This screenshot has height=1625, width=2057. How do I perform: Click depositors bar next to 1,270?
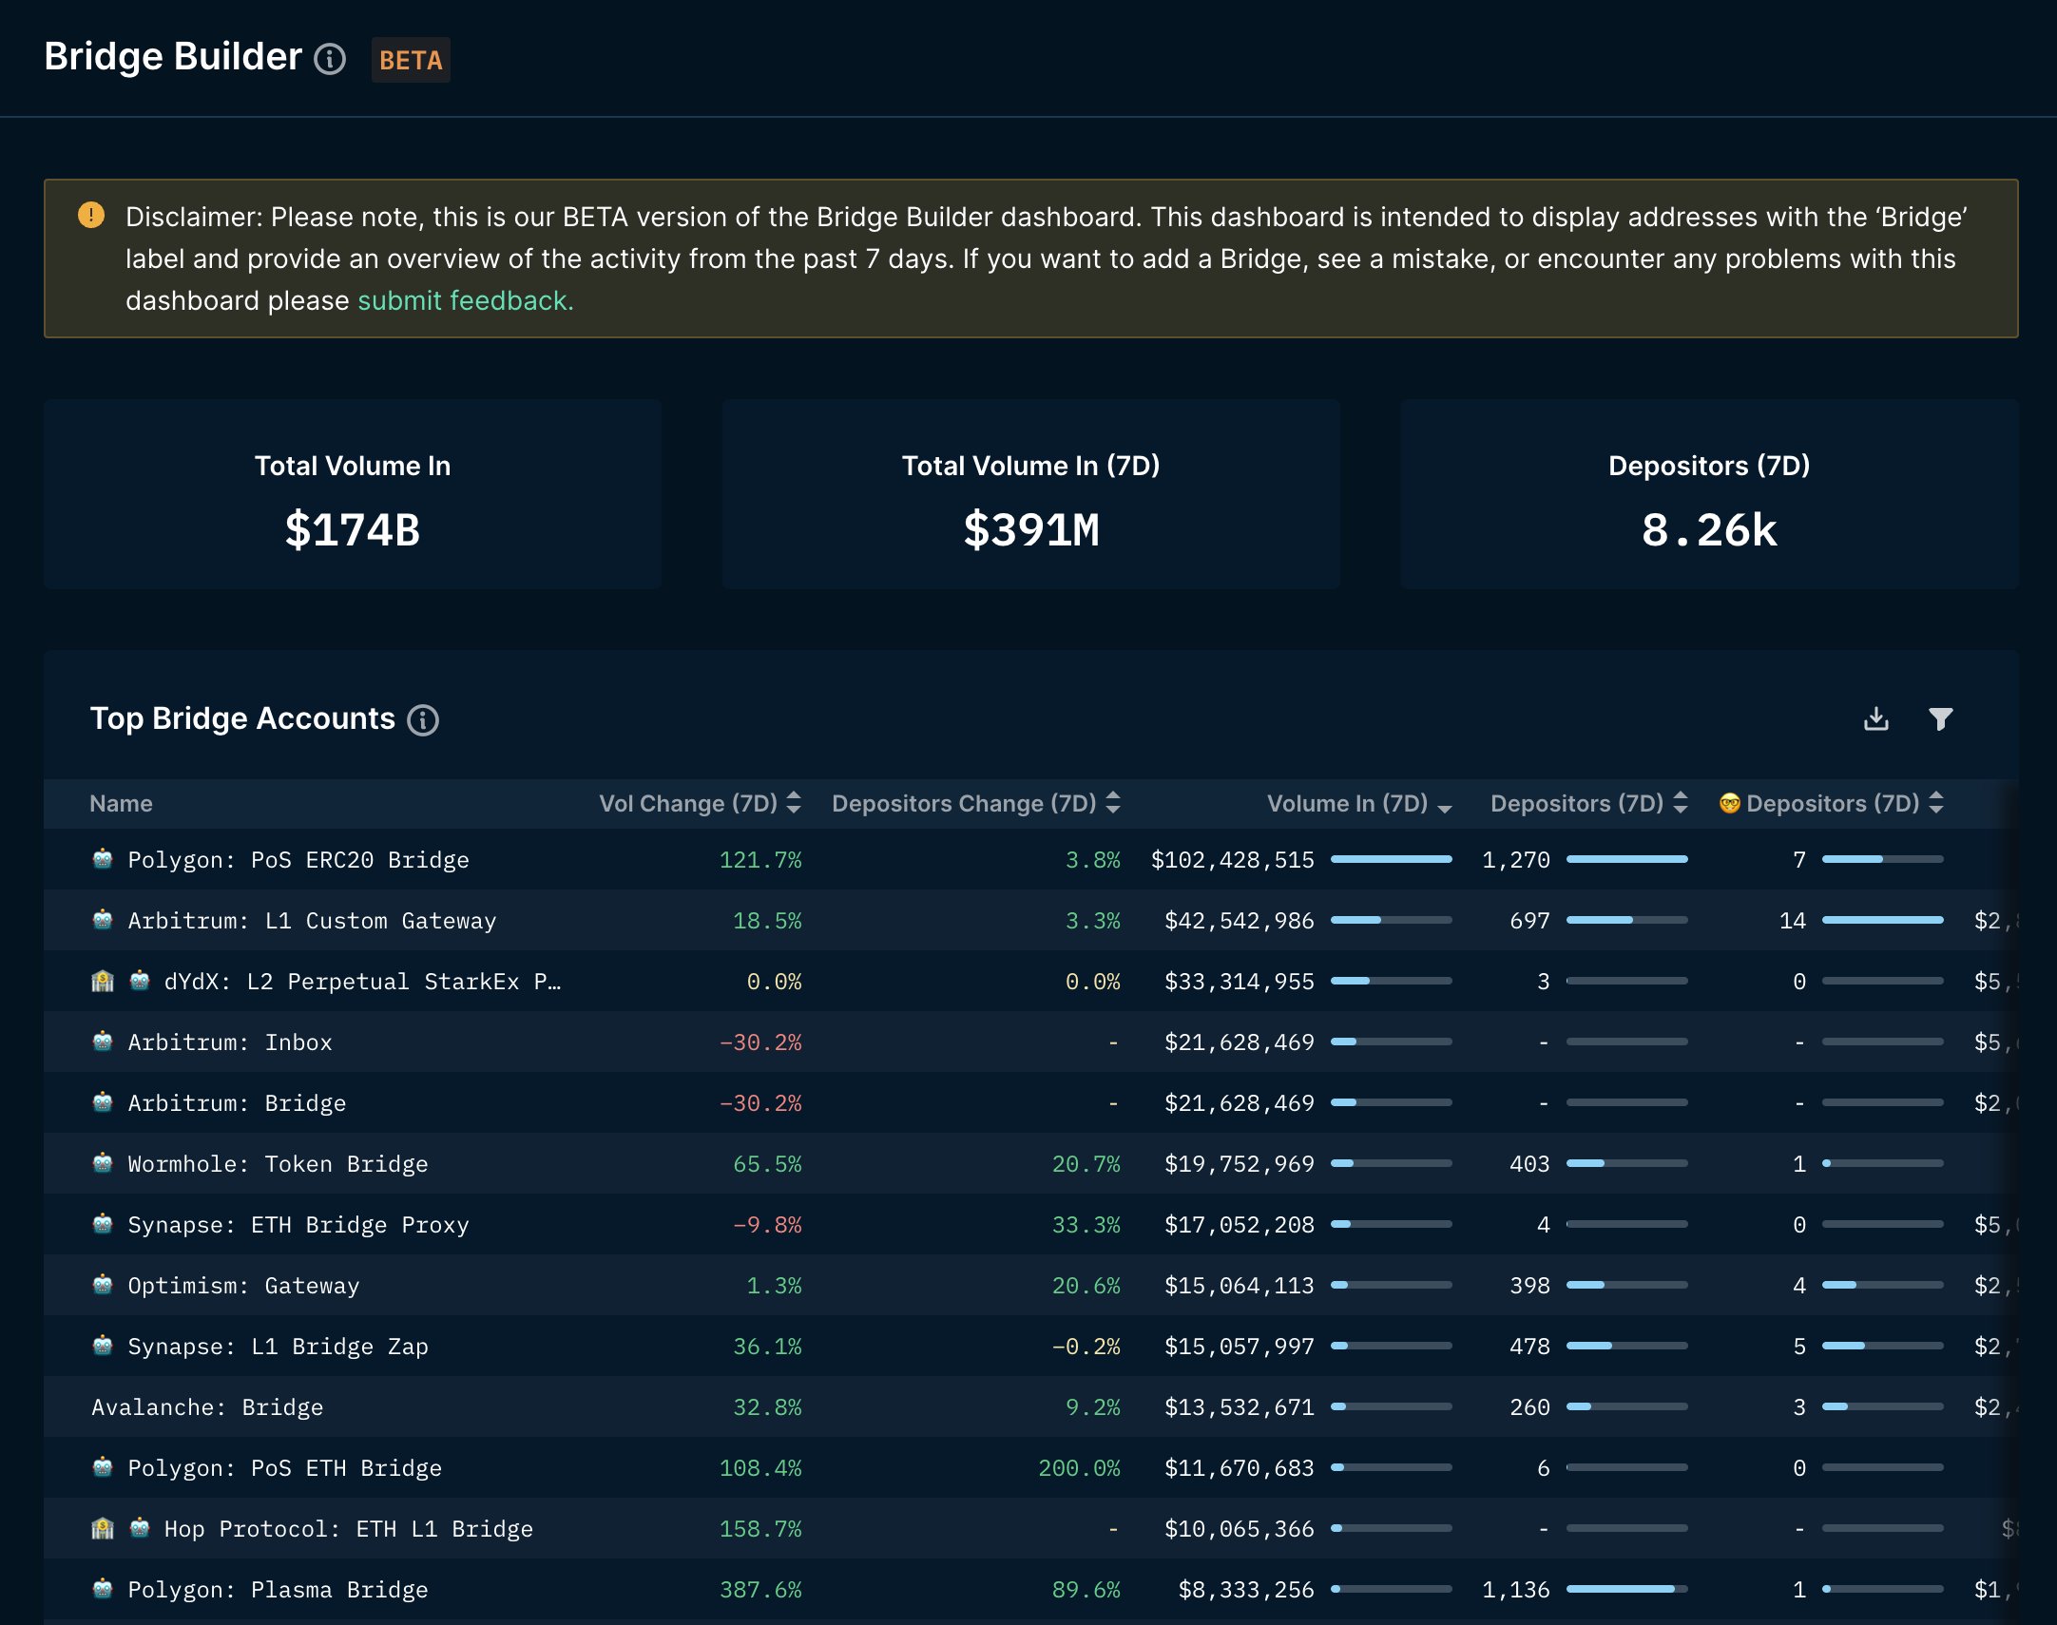coord(1627,859)
